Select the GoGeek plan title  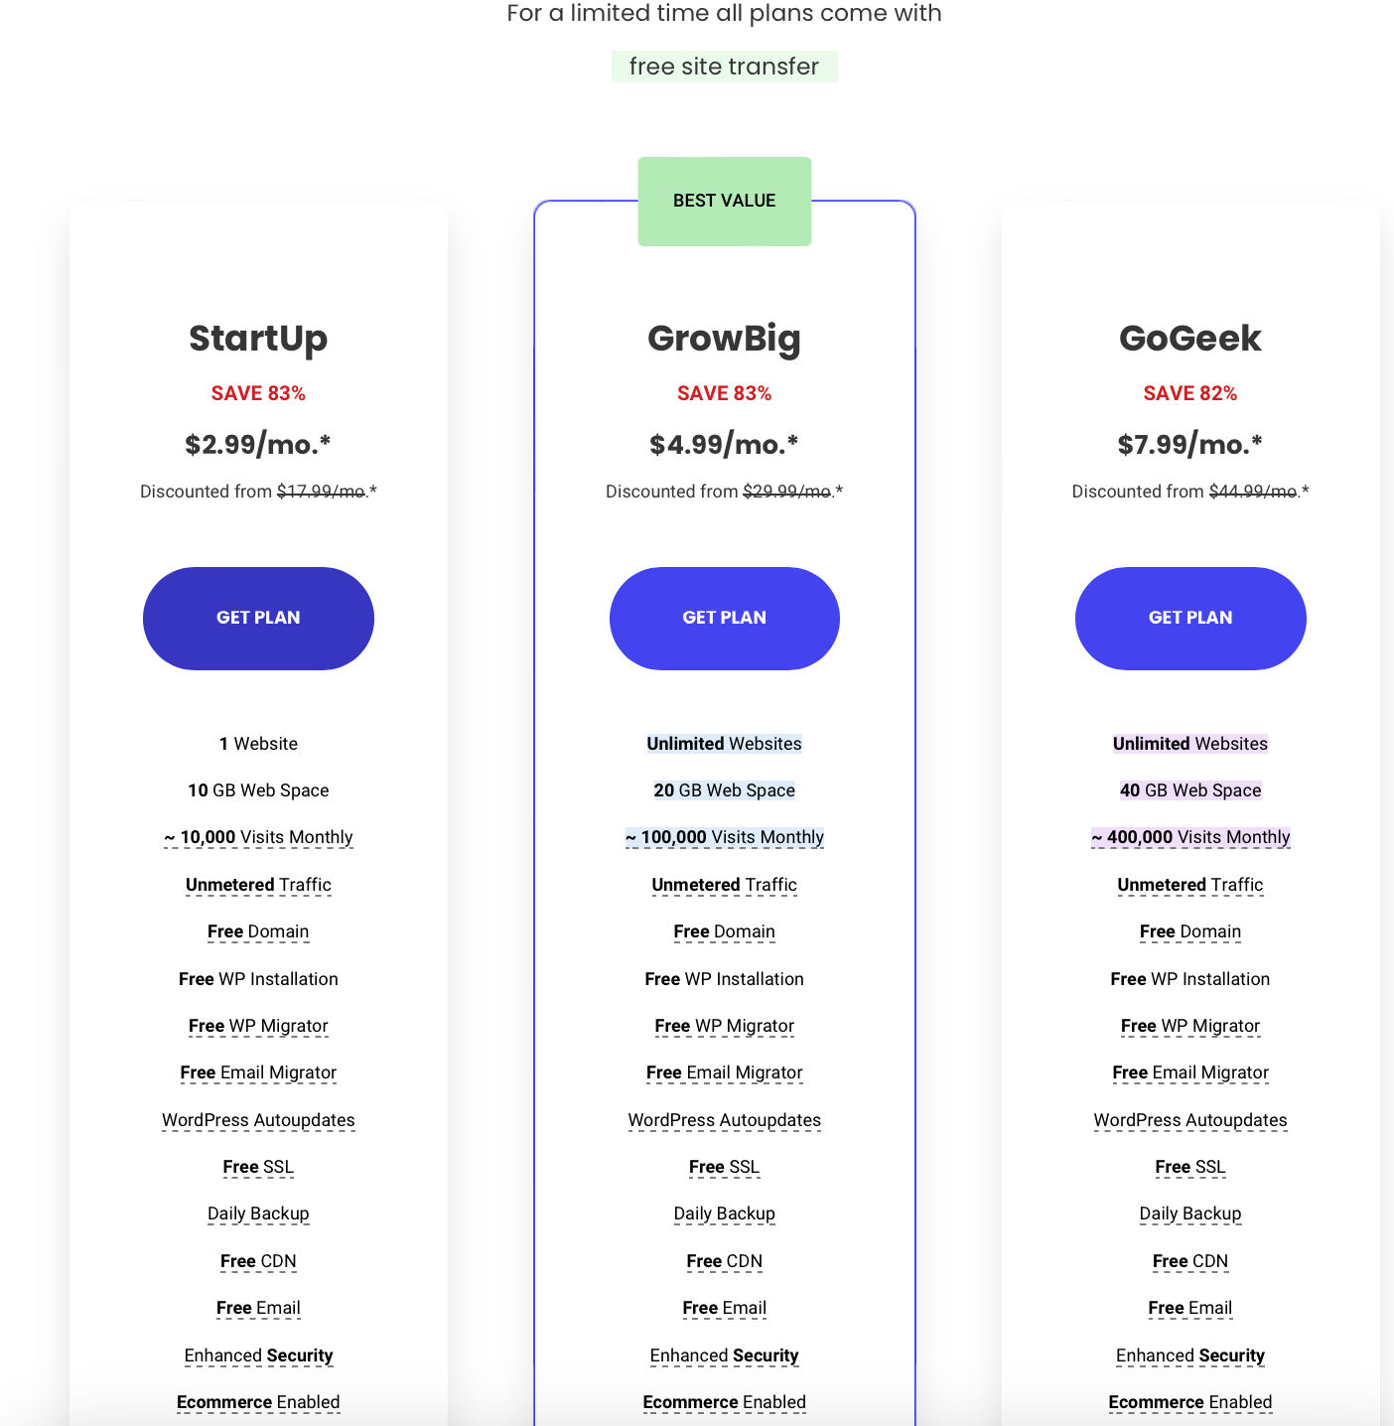(1189, 339)
